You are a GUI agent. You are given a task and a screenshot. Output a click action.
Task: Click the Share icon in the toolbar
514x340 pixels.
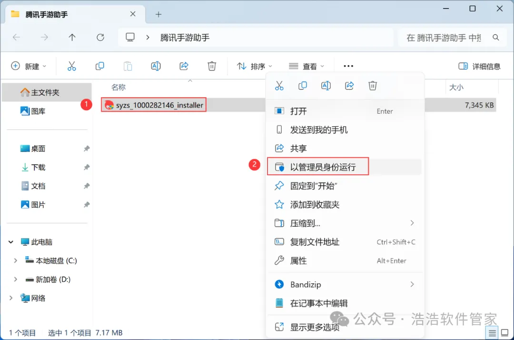184,66
